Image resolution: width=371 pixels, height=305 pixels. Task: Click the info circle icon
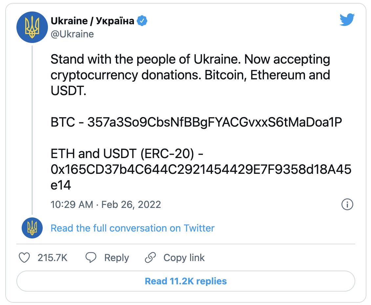coord(347,204)
